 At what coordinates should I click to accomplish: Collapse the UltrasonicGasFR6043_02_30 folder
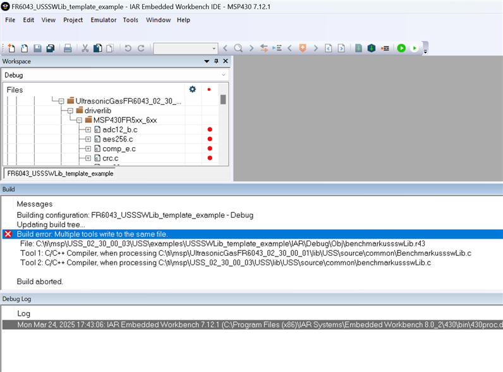click(x=61, y=101)
